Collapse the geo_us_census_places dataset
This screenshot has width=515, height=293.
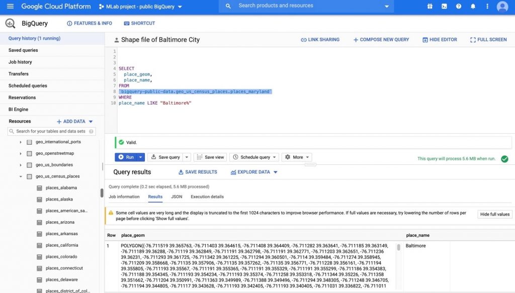pyautogui.click(x=20, y=176)
